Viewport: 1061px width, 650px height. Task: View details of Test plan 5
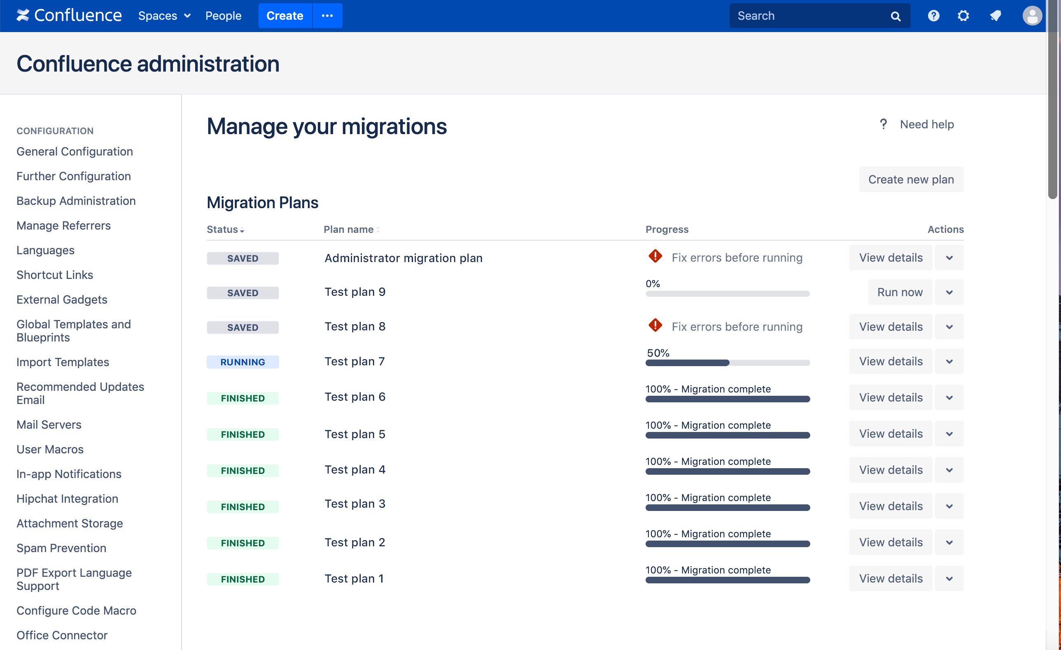coord(891,434)
